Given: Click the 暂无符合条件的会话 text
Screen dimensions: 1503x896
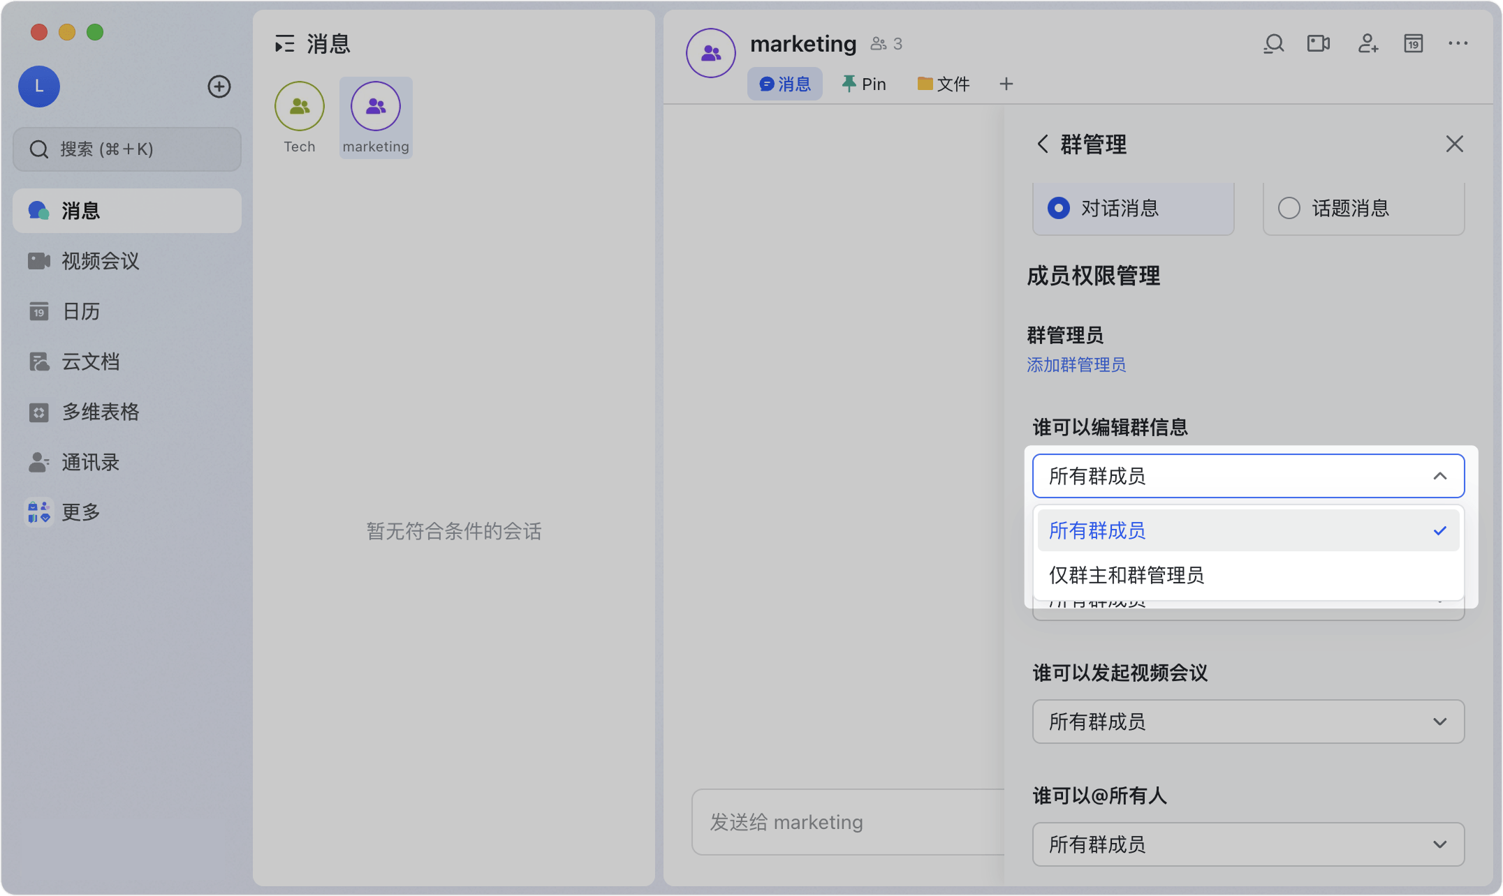Looking at the screenshot, I should point(454,531).
